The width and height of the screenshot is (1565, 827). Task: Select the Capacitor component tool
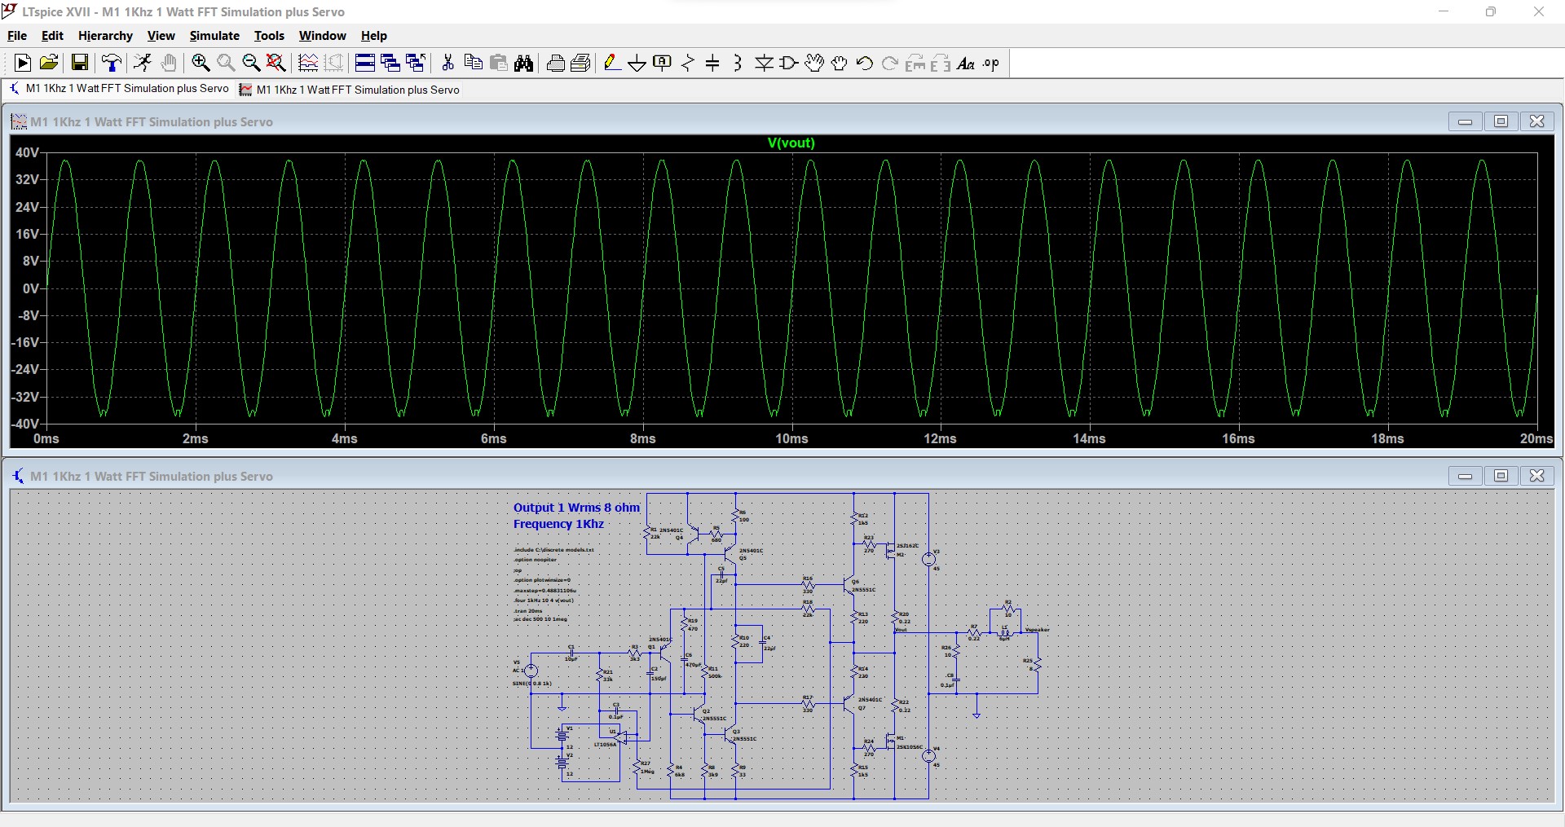[x=712, y=63]
